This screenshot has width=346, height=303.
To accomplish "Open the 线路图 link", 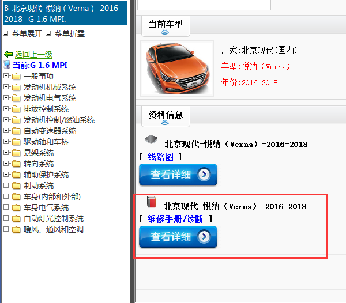I will click(160, 157).
